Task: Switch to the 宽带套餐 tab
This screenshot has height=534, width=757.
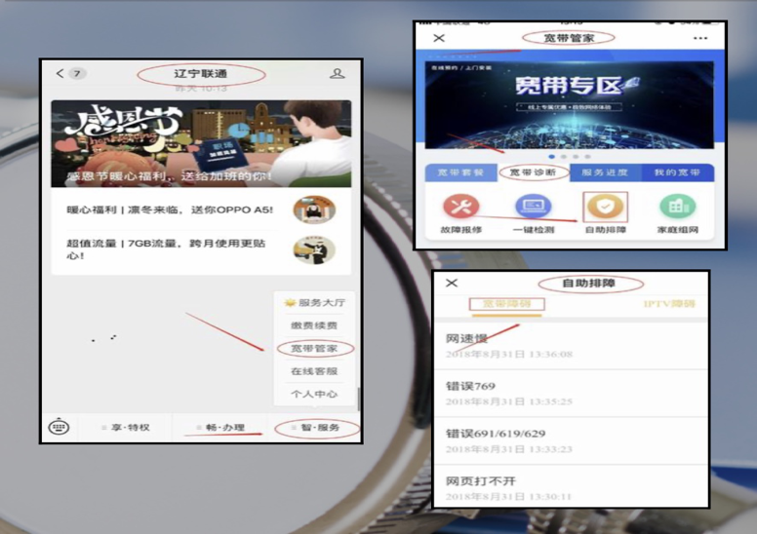Action: [x=461, y=172]
